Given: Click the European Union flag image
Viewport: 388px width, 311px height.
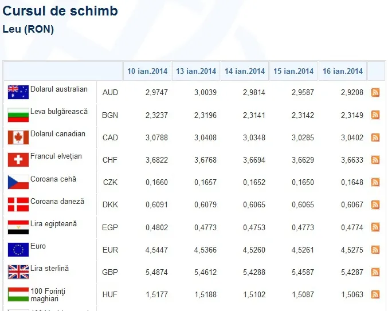Looking at the screenshot, I should click(x=18, y=250).
